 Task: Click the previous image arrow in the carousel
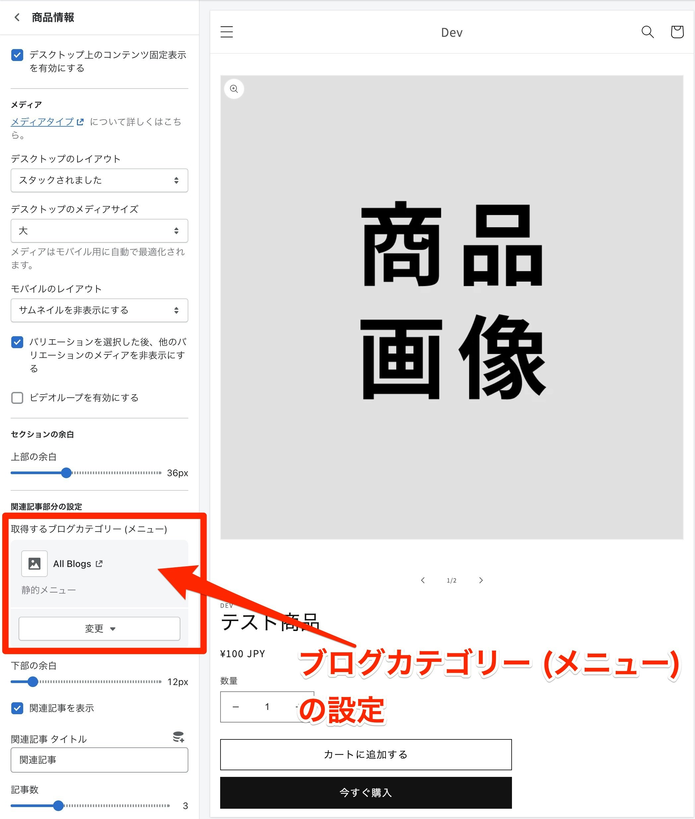(423, 580)
